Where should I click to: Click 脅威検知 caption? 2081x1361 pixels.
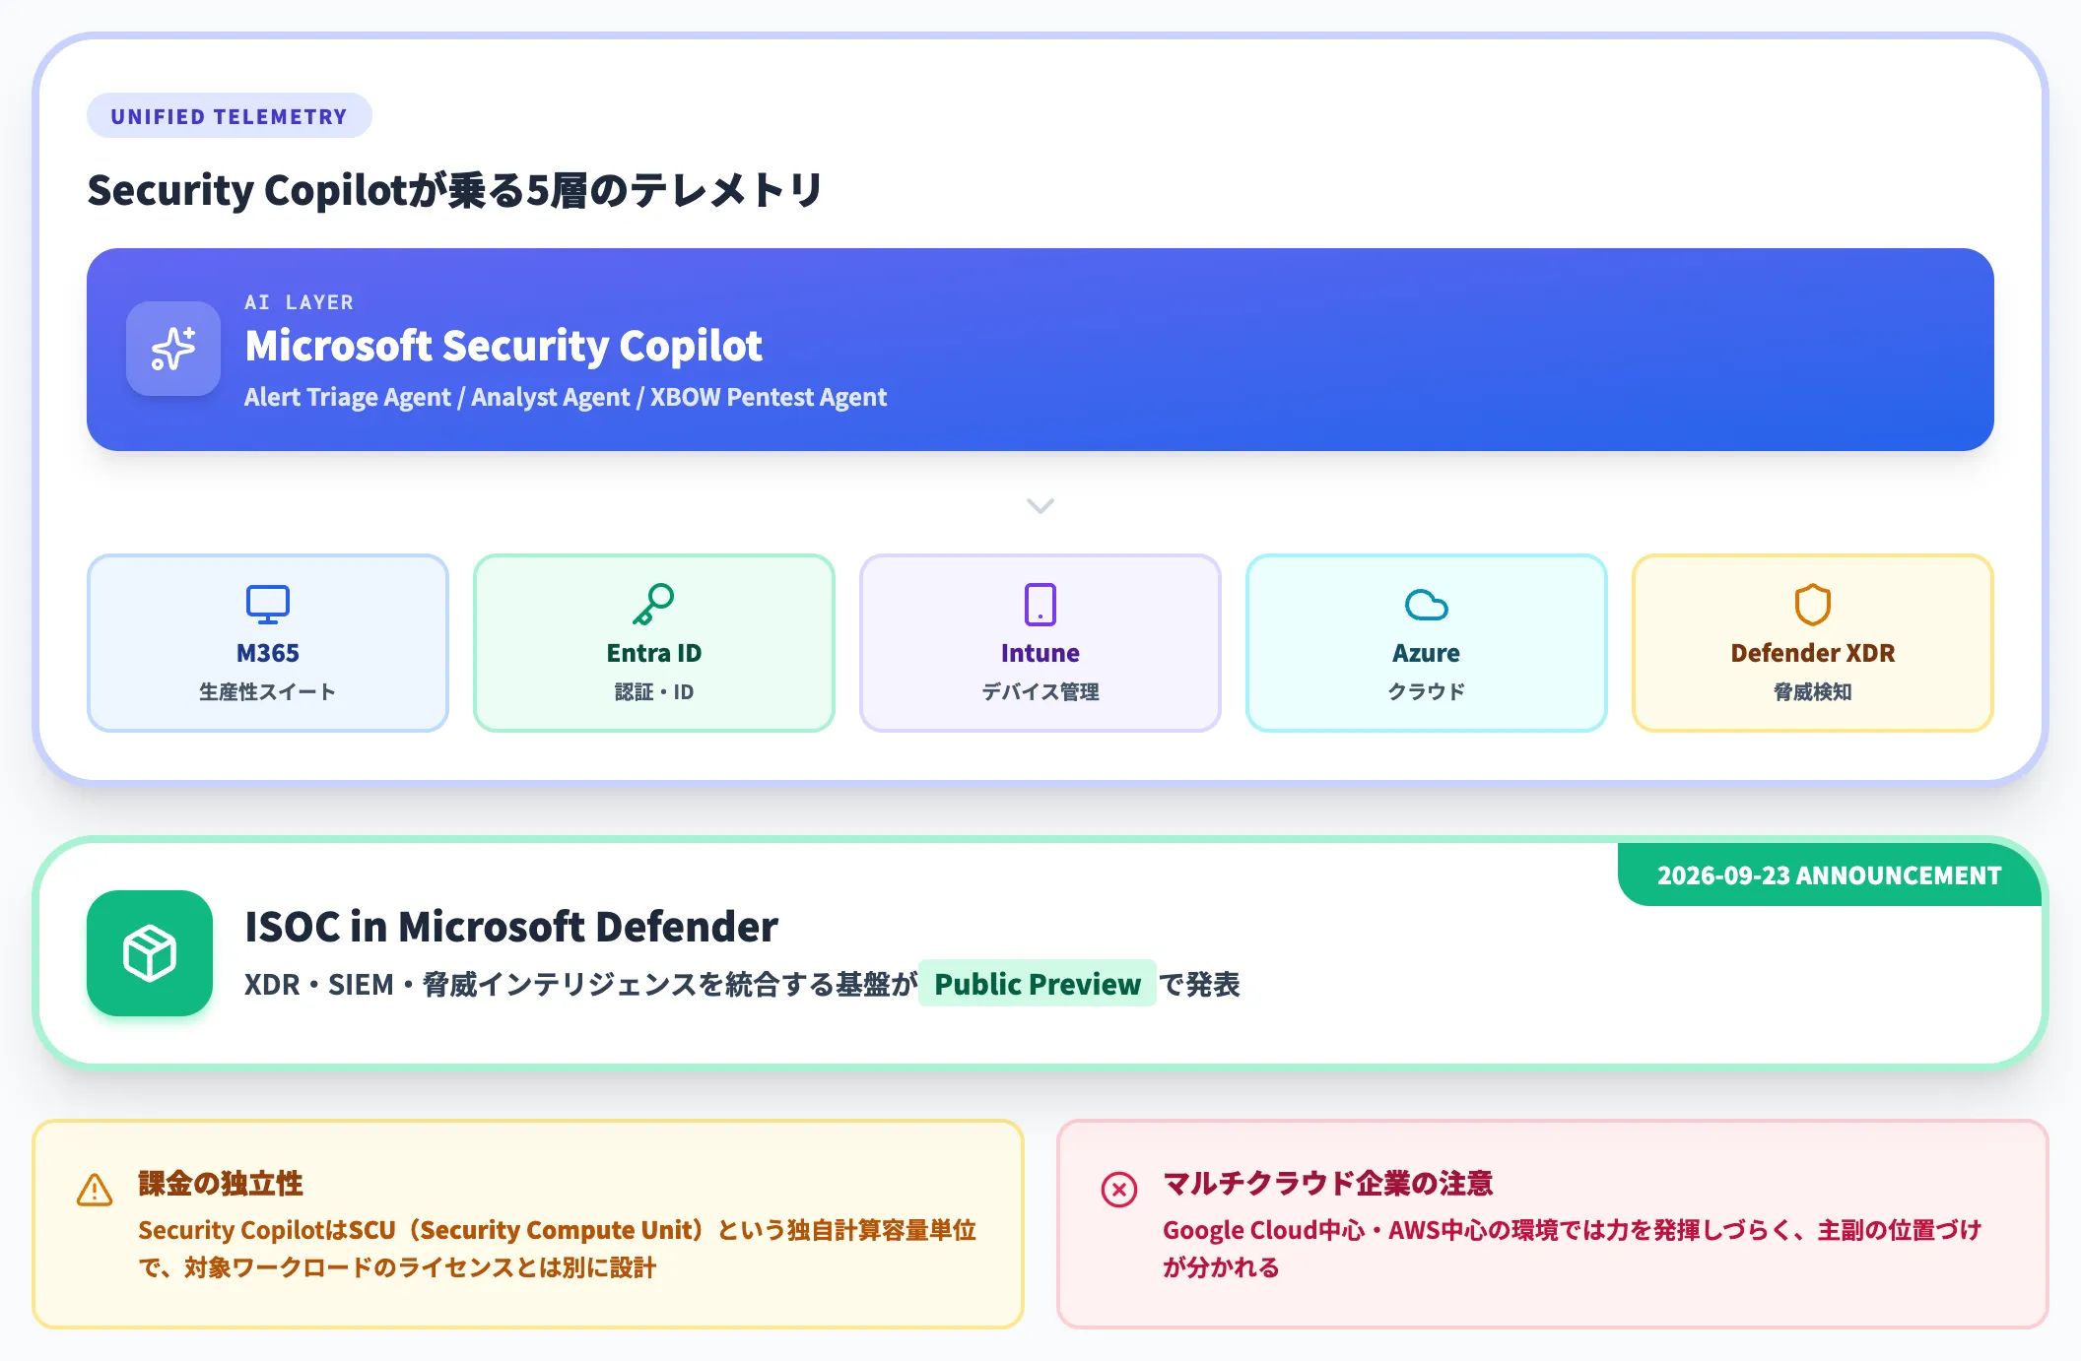pyautogui.click(x=1813, y=692)
